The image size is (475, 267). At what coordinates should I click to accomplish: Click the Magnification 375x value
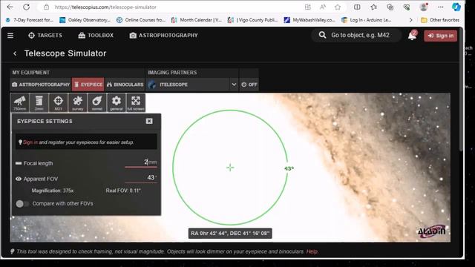tap(53, 191)
